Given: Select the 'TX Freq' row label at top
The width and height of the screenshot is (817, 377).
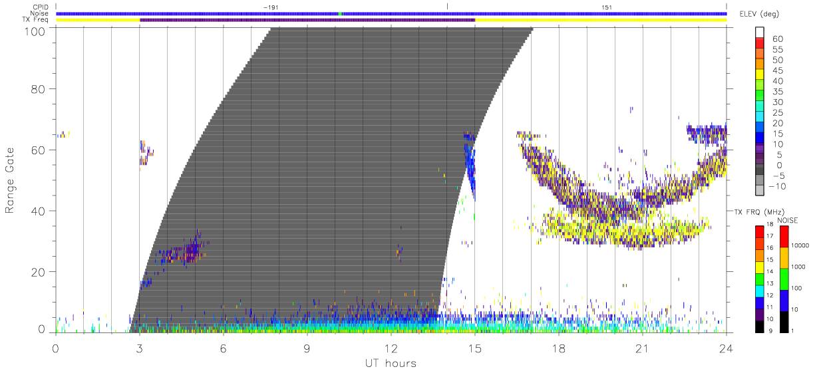Looking at the screenshot, I should click(x=37, y=20).
